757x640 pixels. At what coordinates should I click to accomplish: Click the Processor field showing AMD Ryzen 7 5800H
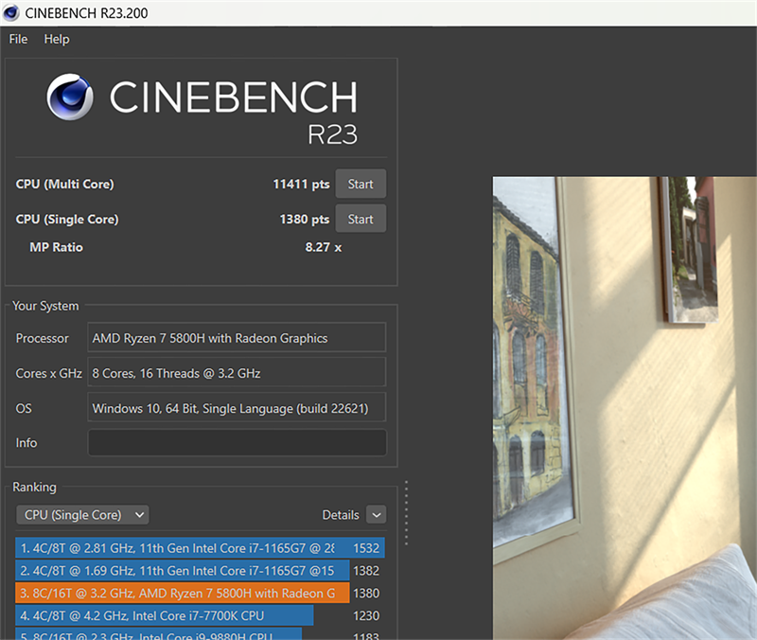coord(237,338)
